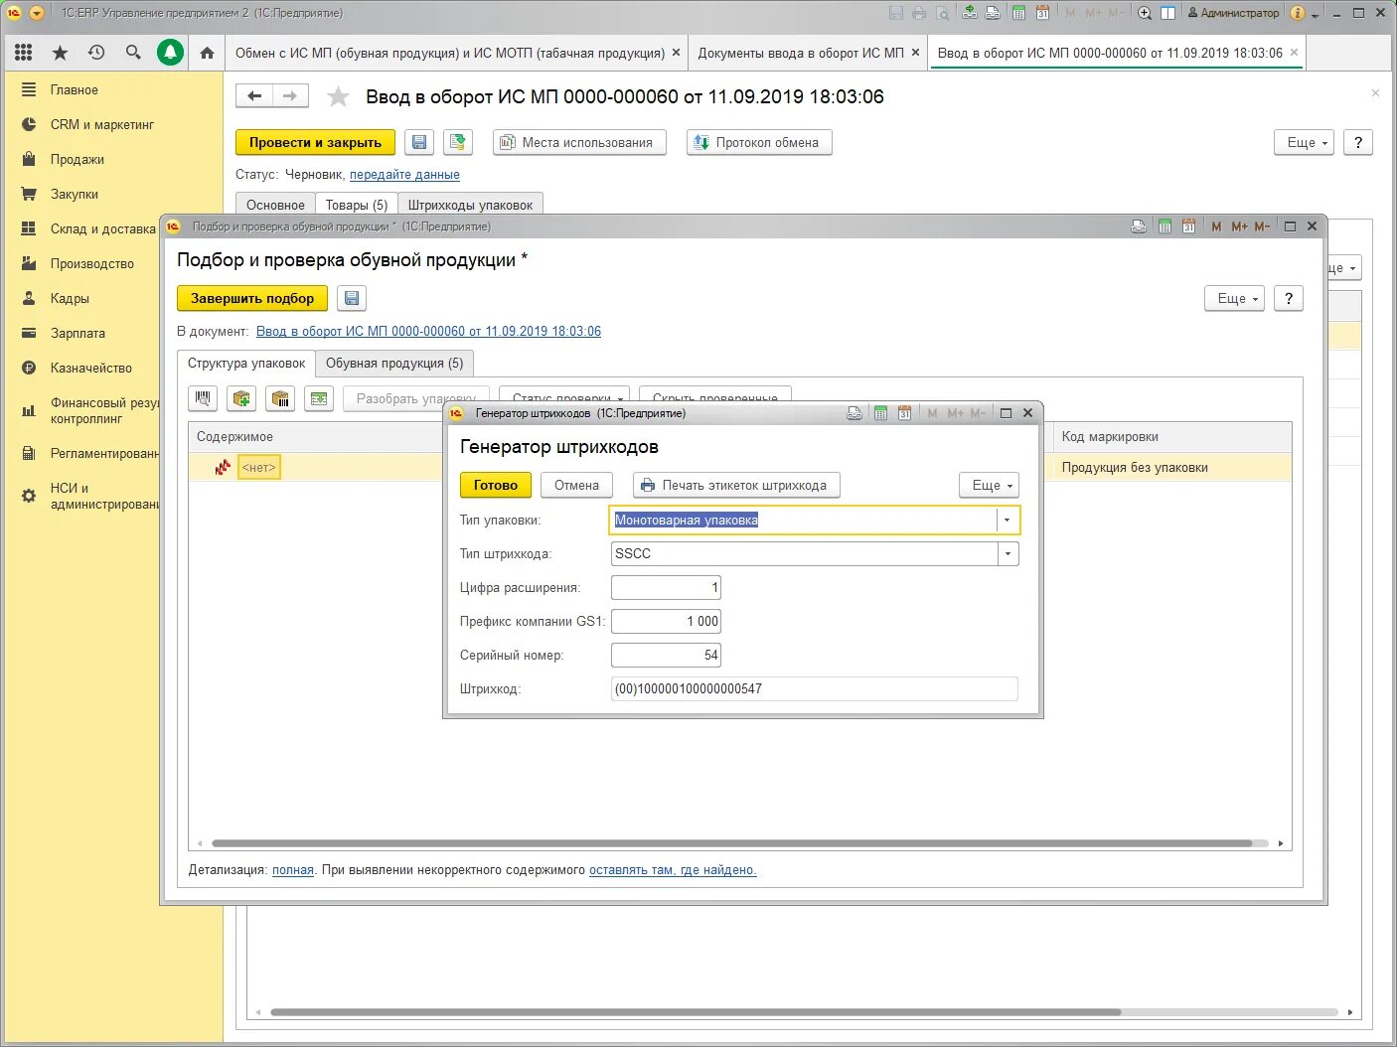The width and height of the screenshot is (1397, 1047).
Task: Open the Казначейство section
Action: point(91,368)
